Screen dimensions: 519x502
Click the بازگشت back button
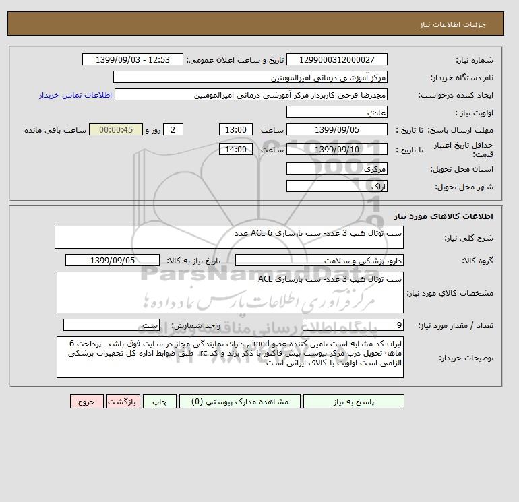point(123,402)
